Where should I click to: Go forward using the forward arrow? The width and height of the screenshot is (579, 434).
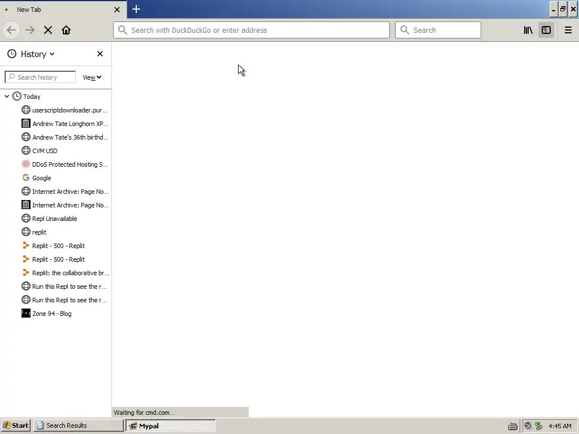pos(30,31)
